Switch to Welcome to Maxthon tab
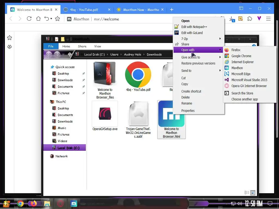This screenshot has height=209, width=279. click(x=34, y=10)
